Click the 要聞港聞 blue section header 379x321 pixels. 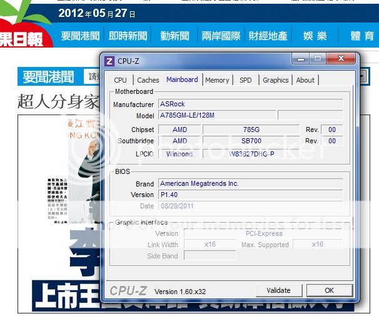pyautogui.click(x=48, y=77)
